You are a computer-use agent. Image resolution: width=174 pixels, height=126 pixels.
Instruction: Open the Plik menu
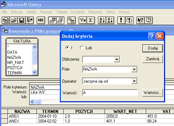tap(4, 12)
